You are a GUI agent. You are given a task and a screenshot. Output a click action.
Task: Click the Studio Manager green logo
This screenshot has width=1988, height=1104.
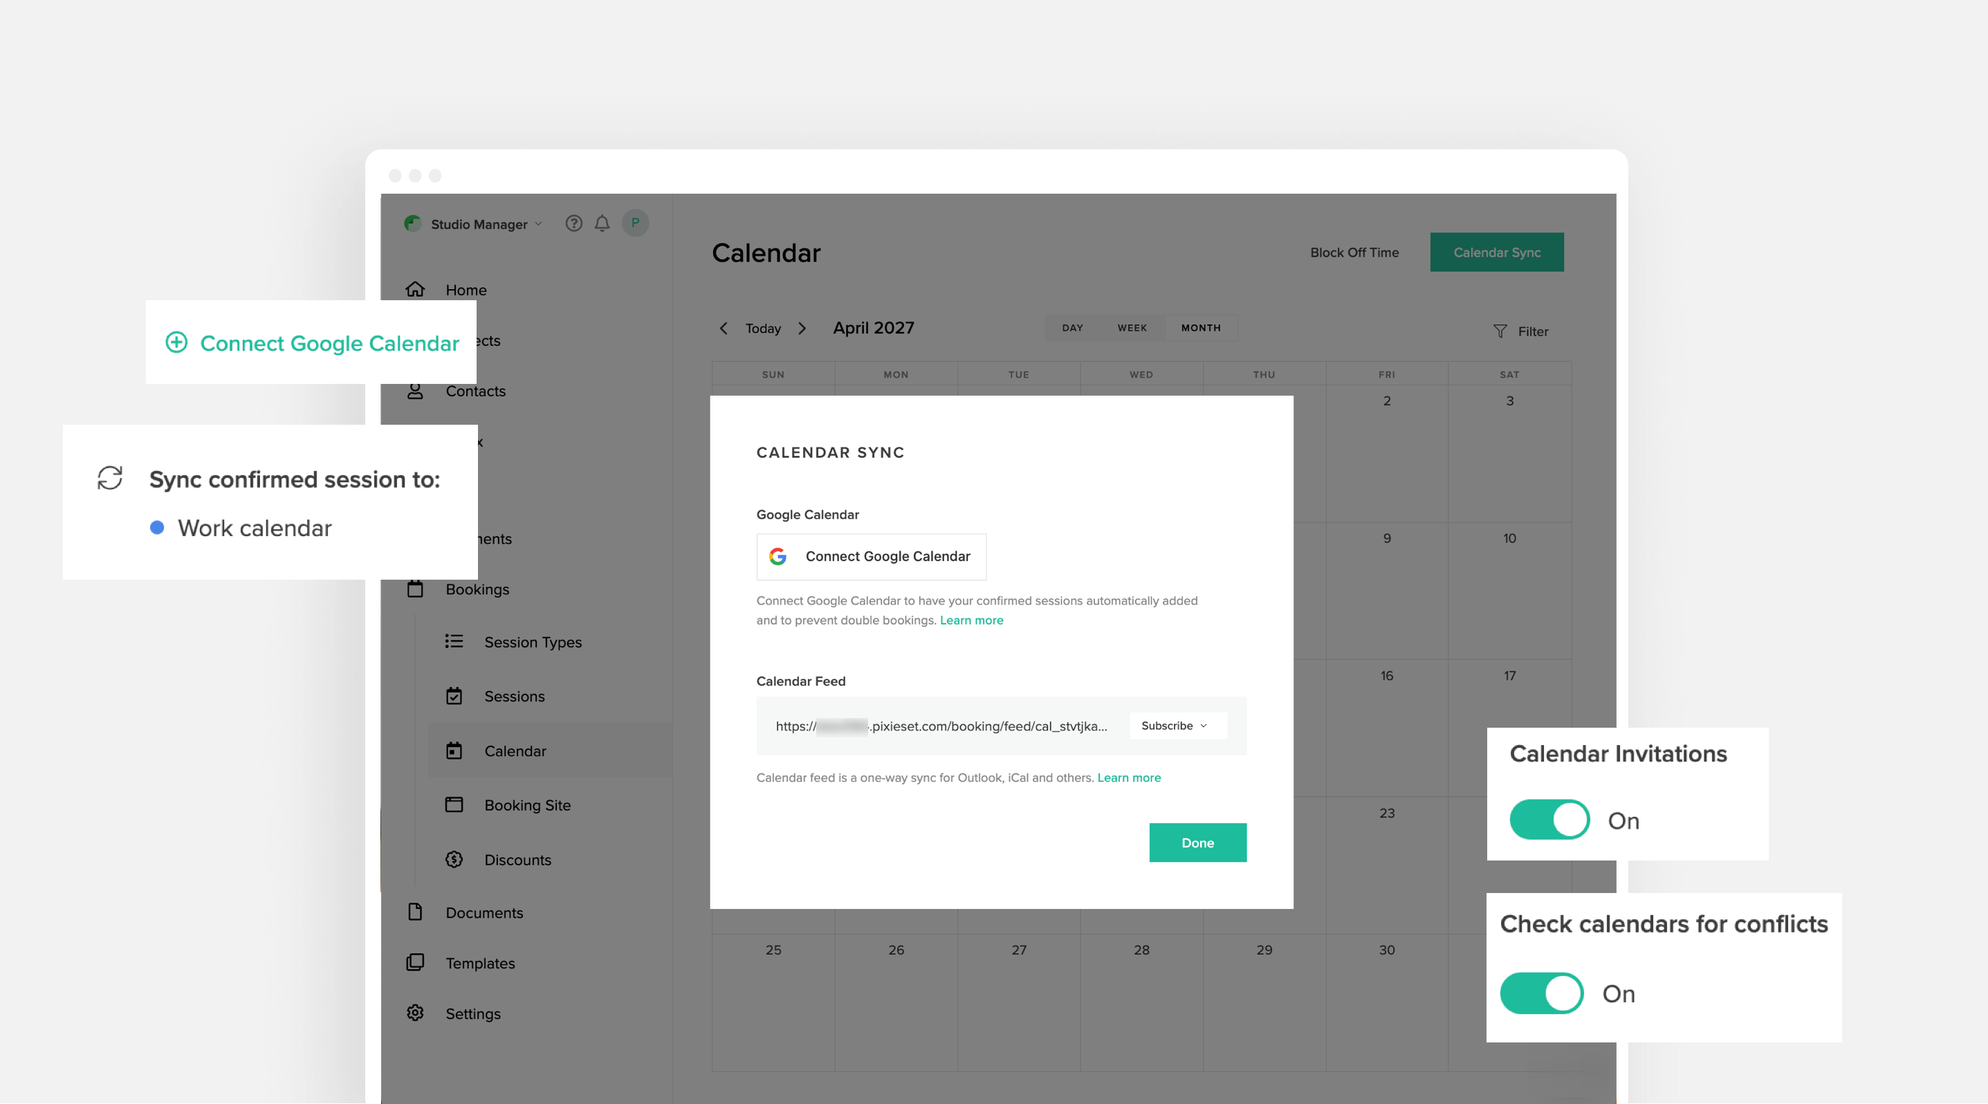413,223
